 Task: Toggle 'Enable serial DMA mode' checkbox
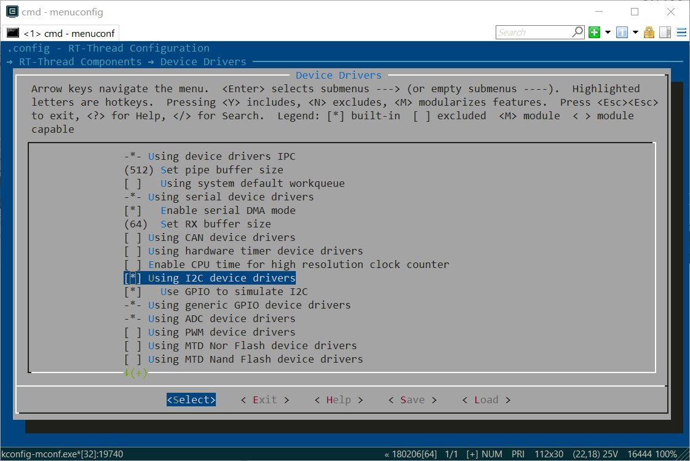[x=133, y=211]
